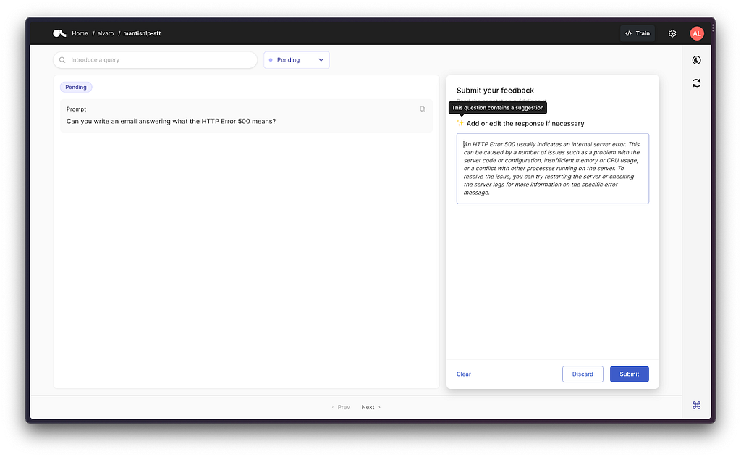This screenshot has width=741, height=457.
Task: Clear the response form
Action: pyautogui.click(x=464, y=374)
